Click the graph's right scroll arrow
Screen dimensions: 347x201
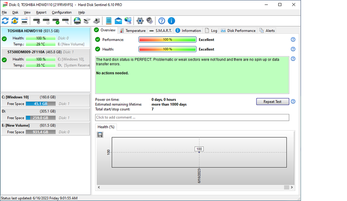292,187
